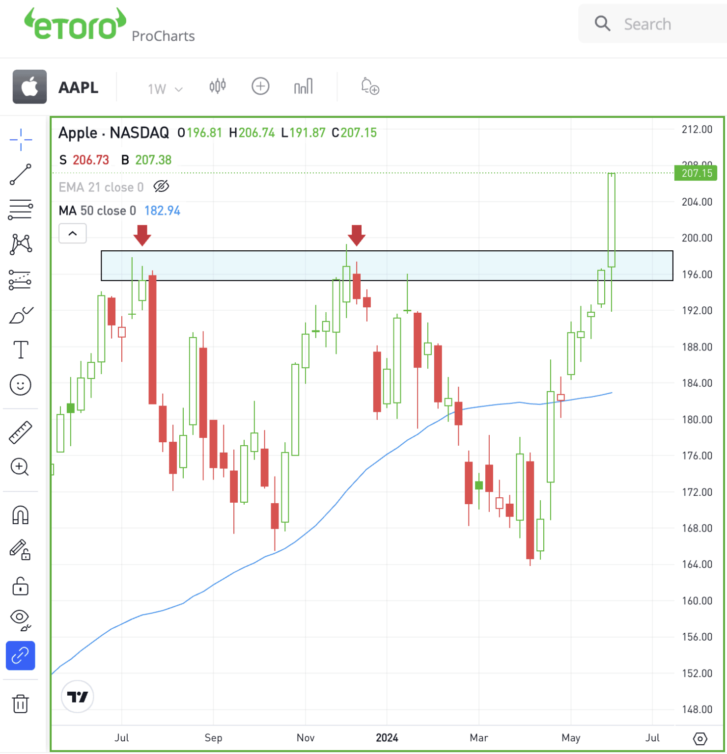
Task: Click the low value L191.87
Action: click(304, 133)
